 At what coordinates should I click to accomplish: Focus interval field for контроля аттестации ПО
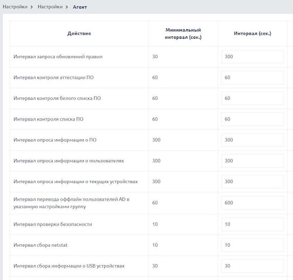(x=252, y=78)
